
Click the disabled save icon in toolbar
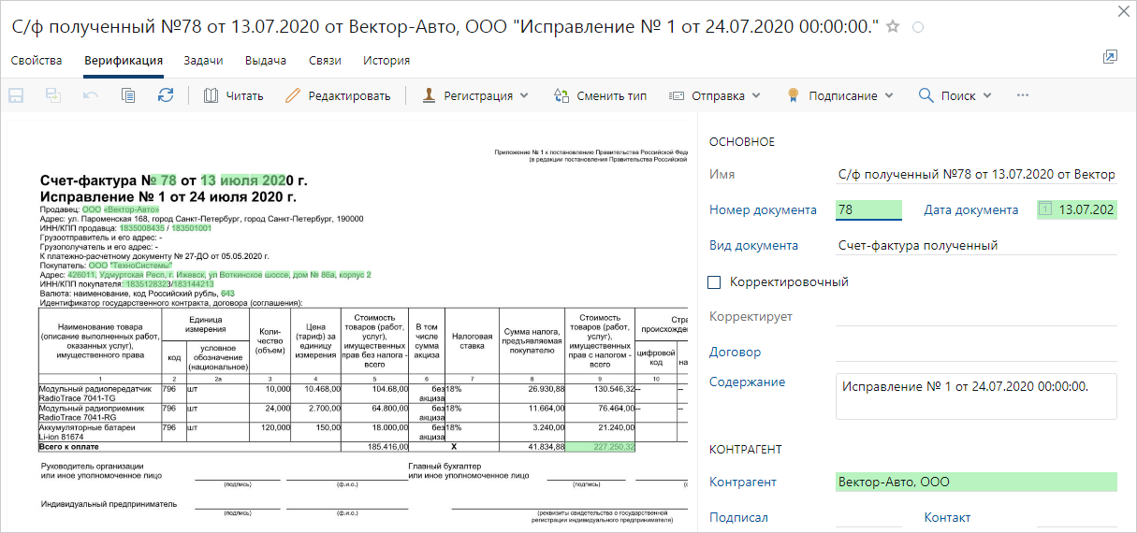pos(16,95)
